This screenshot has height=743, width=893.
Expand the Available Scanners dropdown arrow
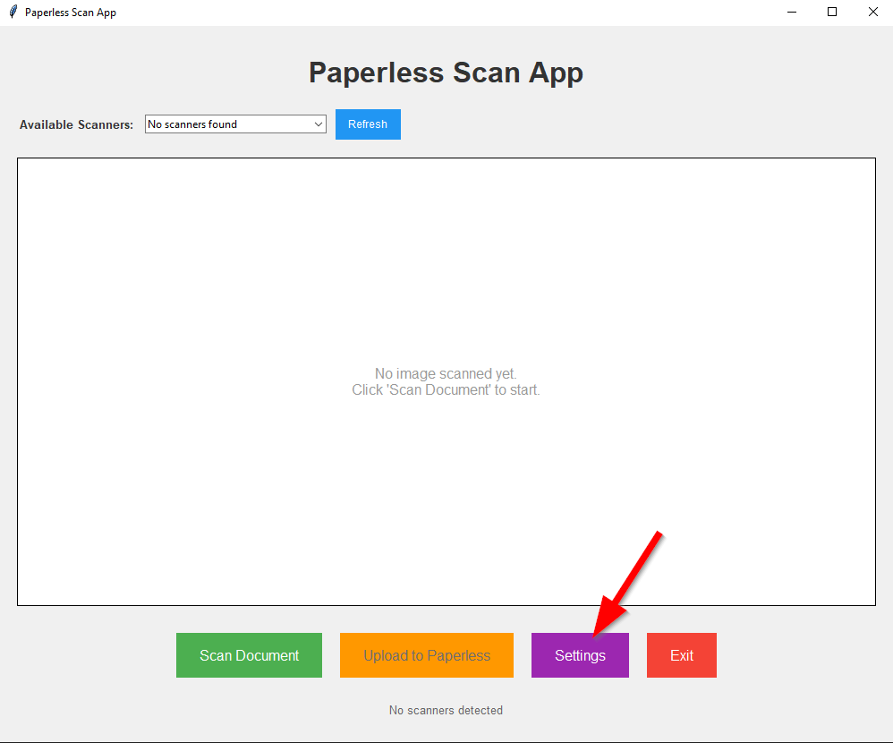point(319,124)
